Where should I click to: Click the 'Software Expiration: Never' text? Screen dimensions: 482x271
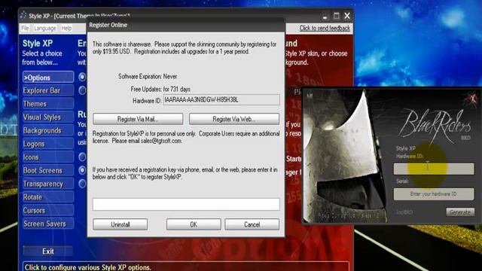(x=148, y=76)
